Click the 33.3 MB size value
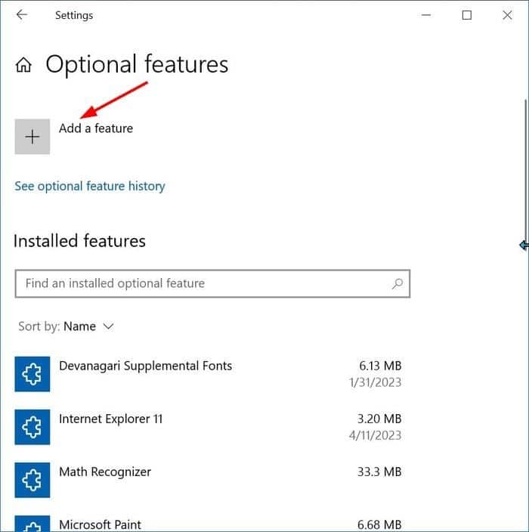The height and width of the screenshot is (532, 529). (379, 472)
